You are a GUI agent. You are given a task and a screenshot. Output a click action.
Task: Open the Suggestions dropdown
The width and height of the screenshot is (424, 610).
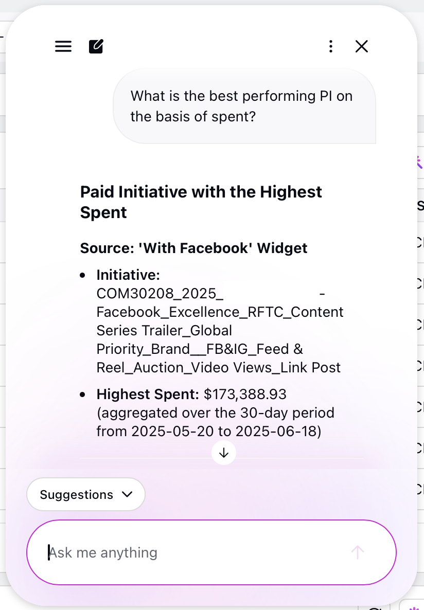(x=85, y=494)
